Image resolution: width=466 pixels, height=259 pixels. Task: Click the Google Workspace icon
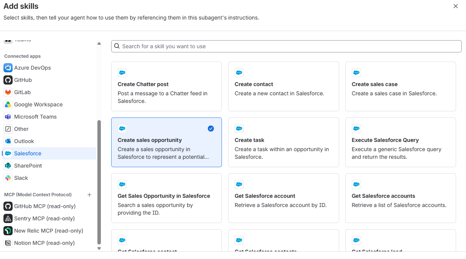pyautogui.click(x=8, y=104)
